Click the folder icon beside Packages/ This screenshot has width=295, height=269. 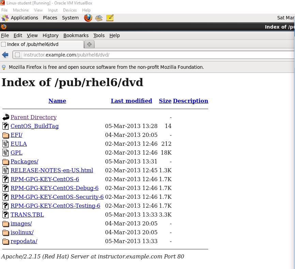tap(6, 161)
